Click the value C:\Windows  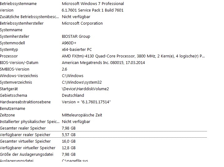tap(72, 76)
